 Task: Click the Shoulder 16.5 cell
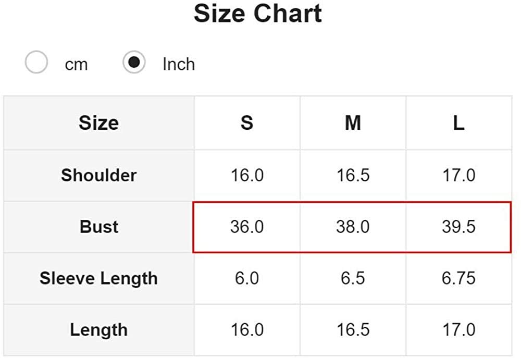353,175
